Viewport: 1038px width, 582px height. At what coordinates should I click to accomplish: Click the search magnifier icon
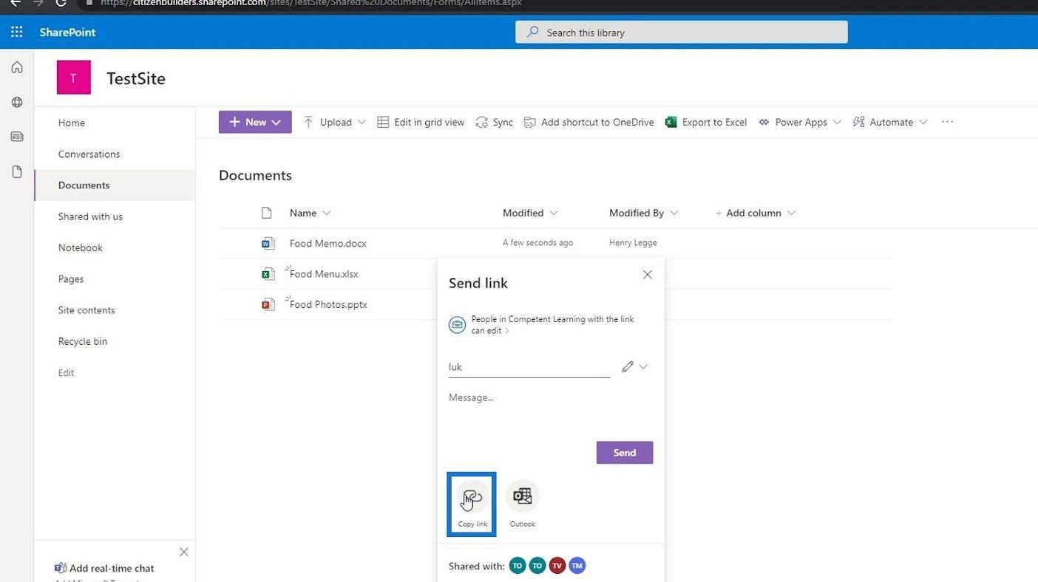[532, 32]
